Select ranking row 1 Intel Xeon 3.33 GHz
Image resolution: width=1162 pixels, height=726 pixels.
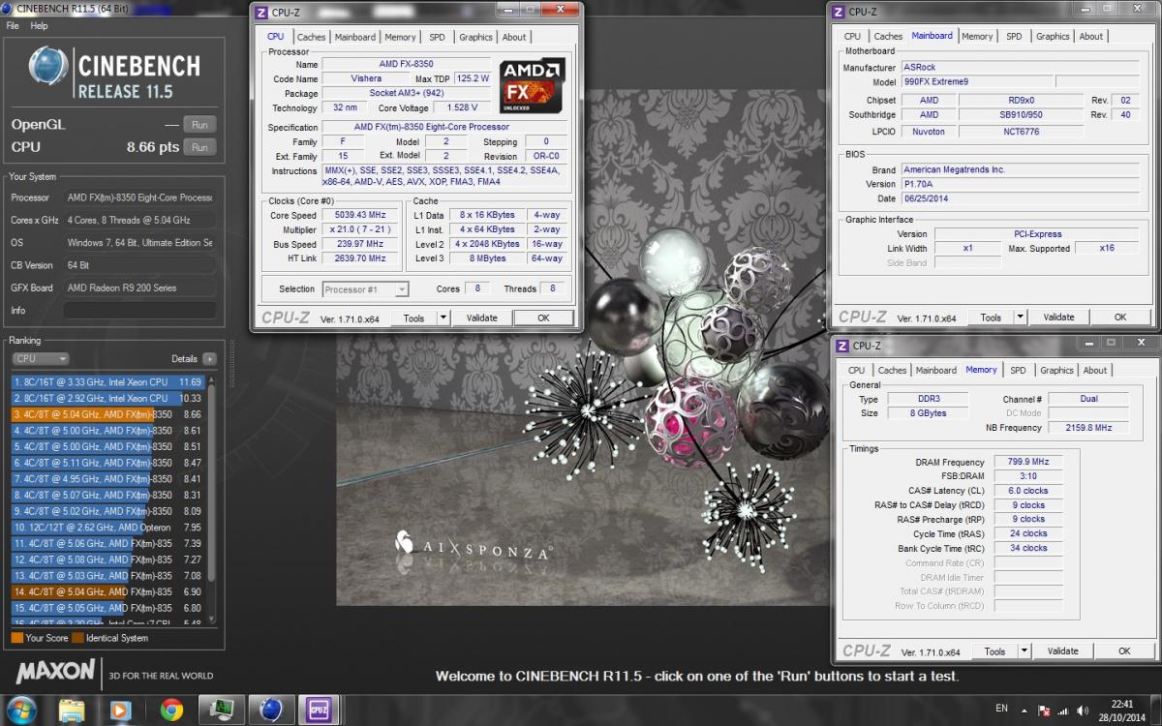click(107, 382)
